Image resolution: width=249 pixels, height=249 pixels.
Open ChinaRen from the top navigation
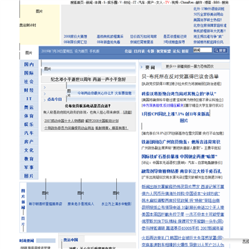[x=187, y=3]
